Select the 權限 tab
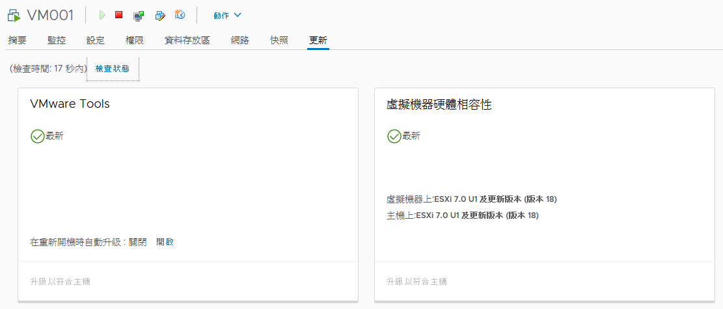Screen dimensions: 723x309 pyautogui.click(x=135, y=40)
